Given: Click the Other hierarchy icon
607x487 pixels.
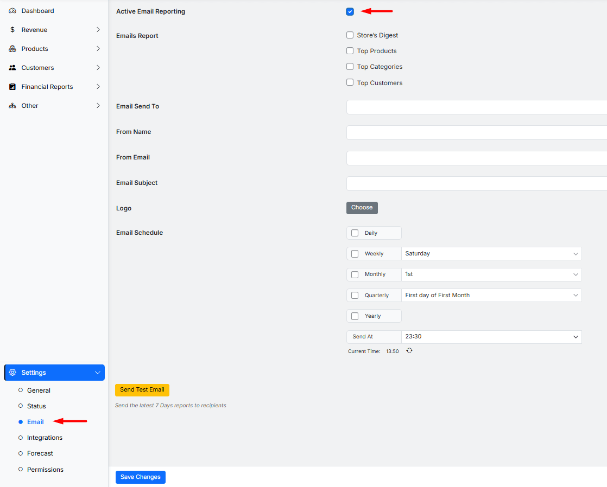Looking at the screenshot, I should tap(12, 106).
